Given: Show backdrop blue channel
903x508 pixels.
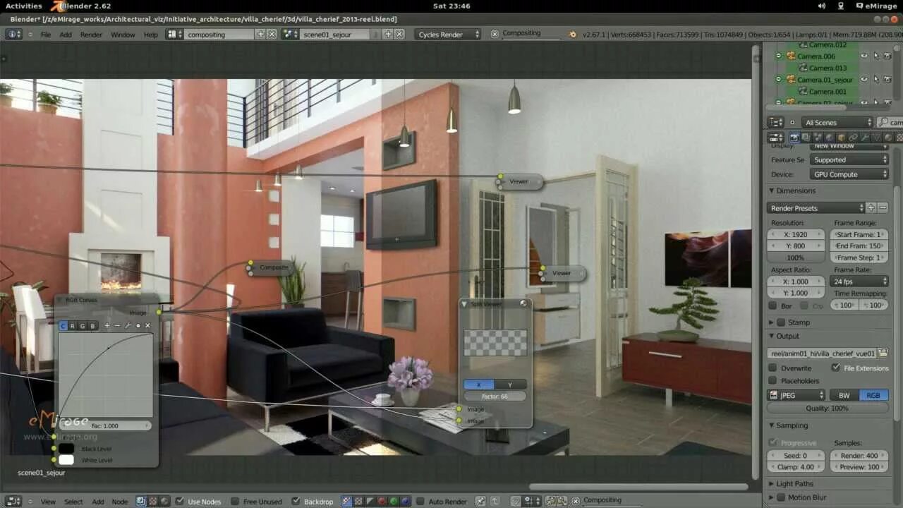Looking at the screenshot, I should click(406, 501).
